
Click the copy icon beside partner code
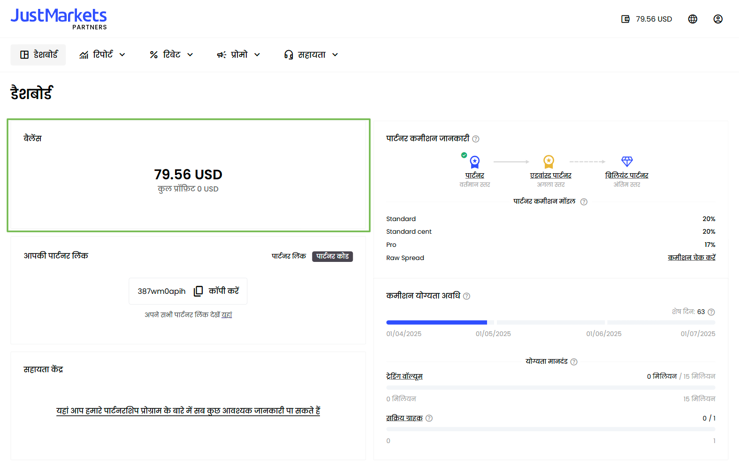pos(198,291)
